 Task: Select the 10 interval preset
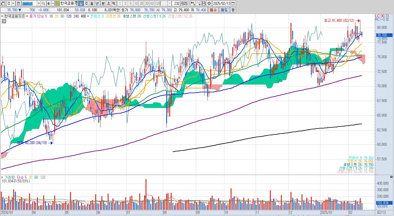click(136, 3)
